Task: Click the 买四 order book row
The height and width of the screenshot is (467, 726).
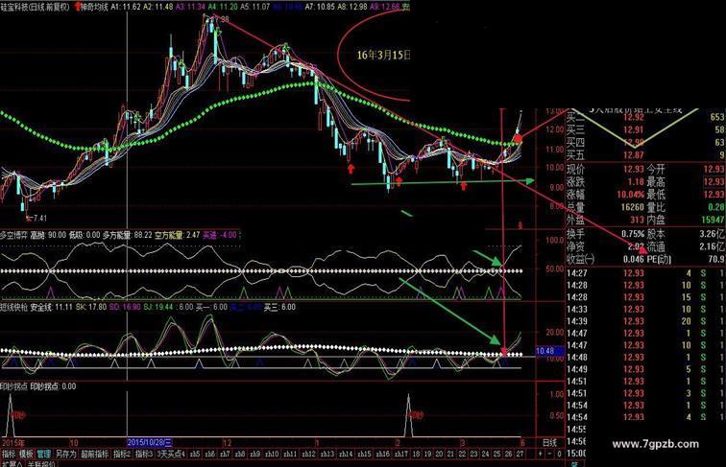Action: click(645, 143)
